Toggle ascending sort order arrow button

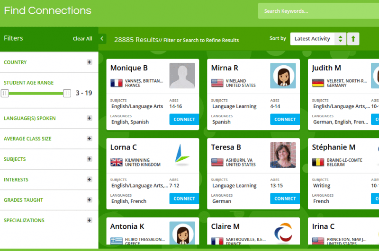[353, 39]
